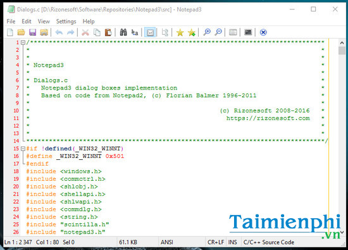The width and height of the screenshot is (348, 250).
Task: Zoom out with the magnifier minus icon
Action: pos(218,32)
